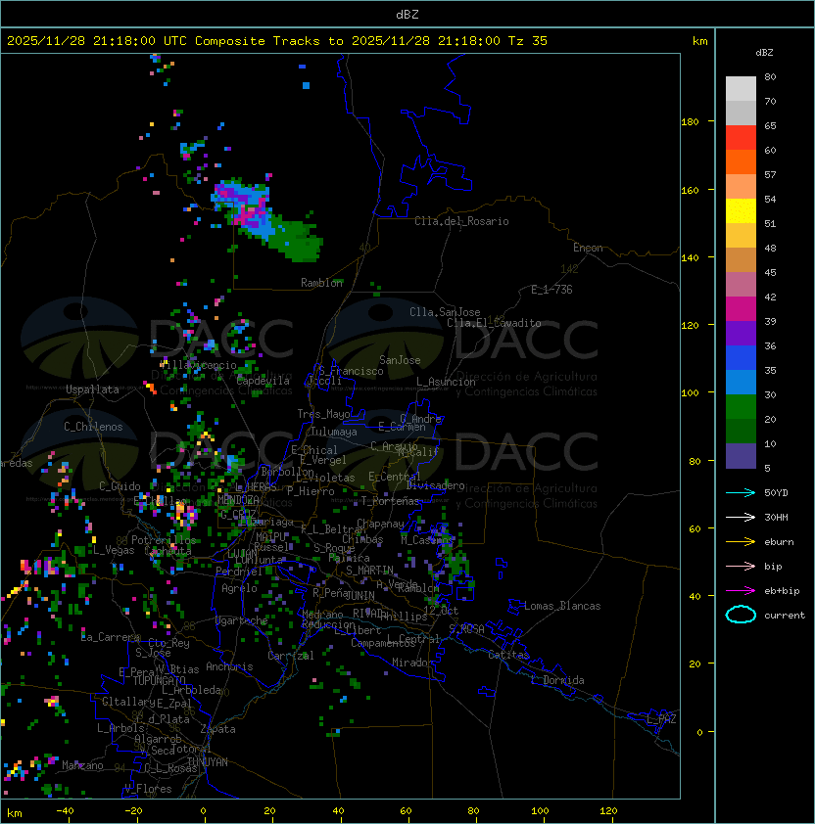Click the white 30HM arrow in legend
The image size is (815, 824).
(741, 517)
